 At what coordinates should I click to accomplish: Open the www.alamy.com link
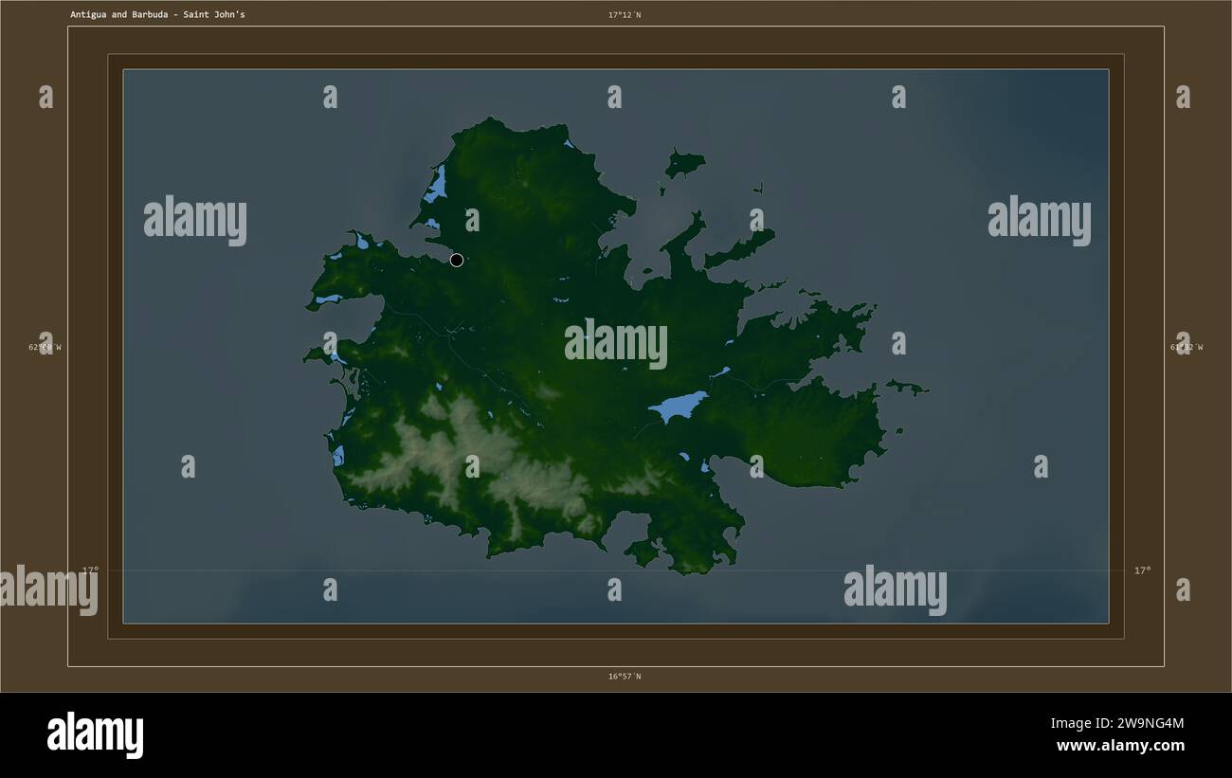coord(1120,746)
